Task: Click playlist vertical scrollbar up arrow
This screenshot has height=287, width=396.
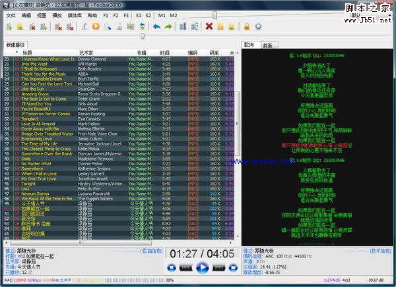Action: pos(238,53)
